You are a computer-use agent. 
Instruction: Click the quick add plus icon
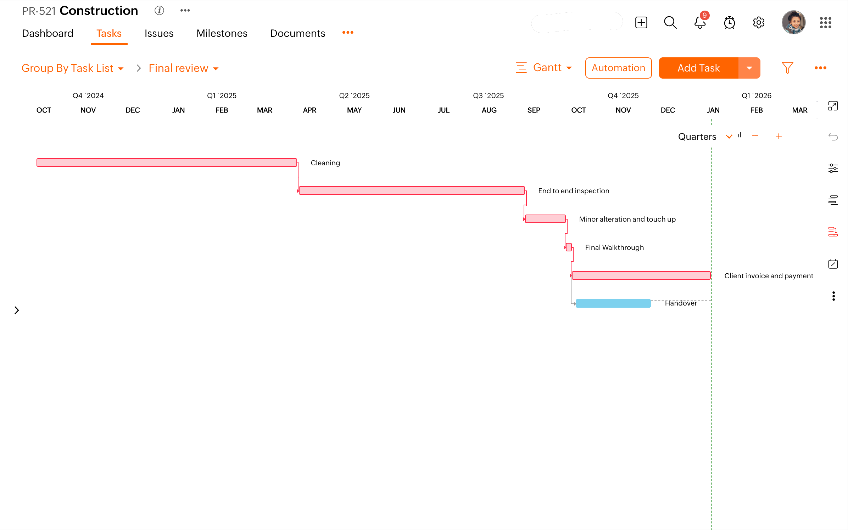641,23
